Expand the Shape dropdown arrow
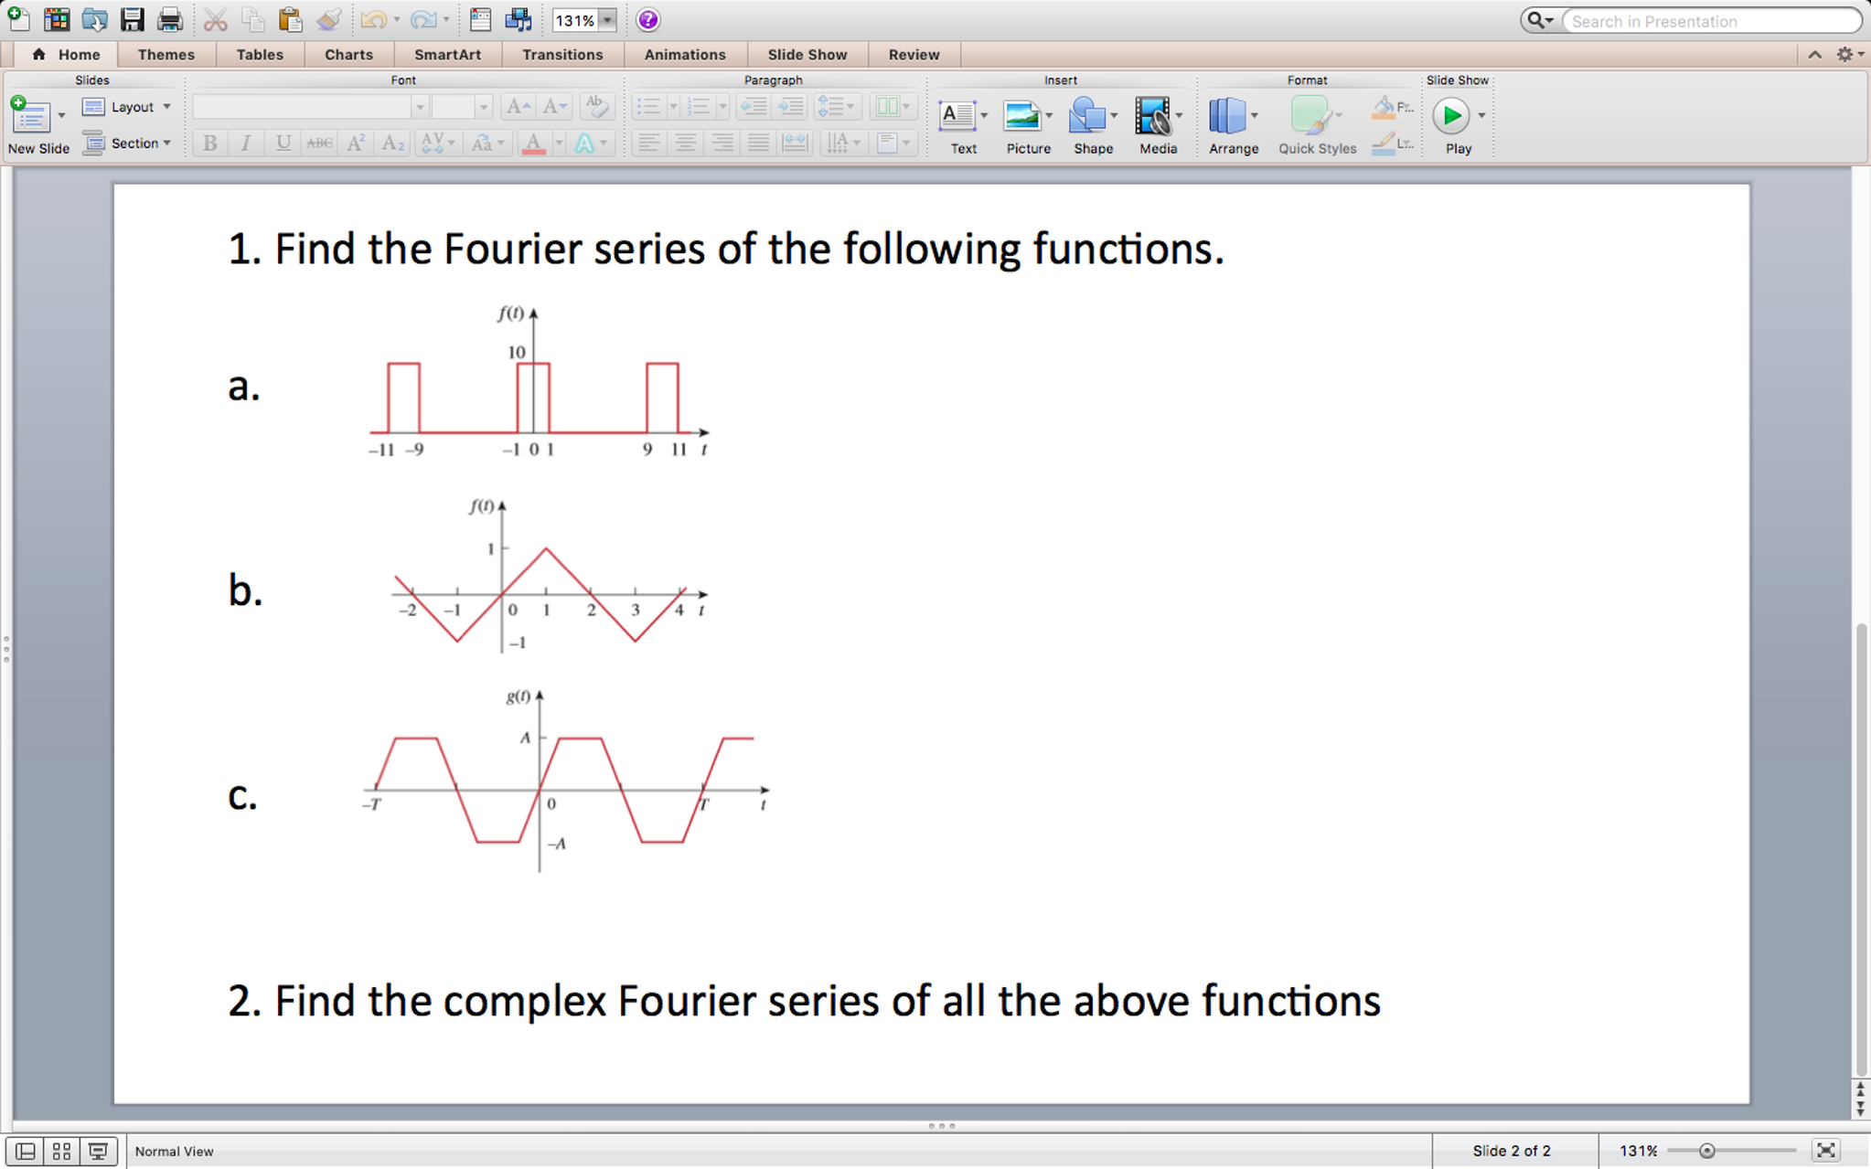Viewport: 1871px width, 1169px height. [1114, 116]
